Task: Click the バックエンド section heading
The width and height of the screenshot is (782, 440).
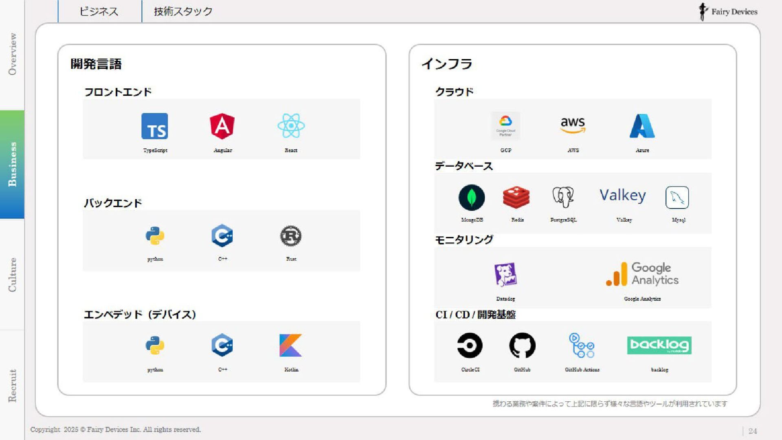Action: 113,203
